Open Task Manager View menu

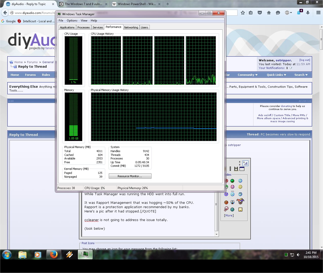pyautogui.click(x=84, y=21)
